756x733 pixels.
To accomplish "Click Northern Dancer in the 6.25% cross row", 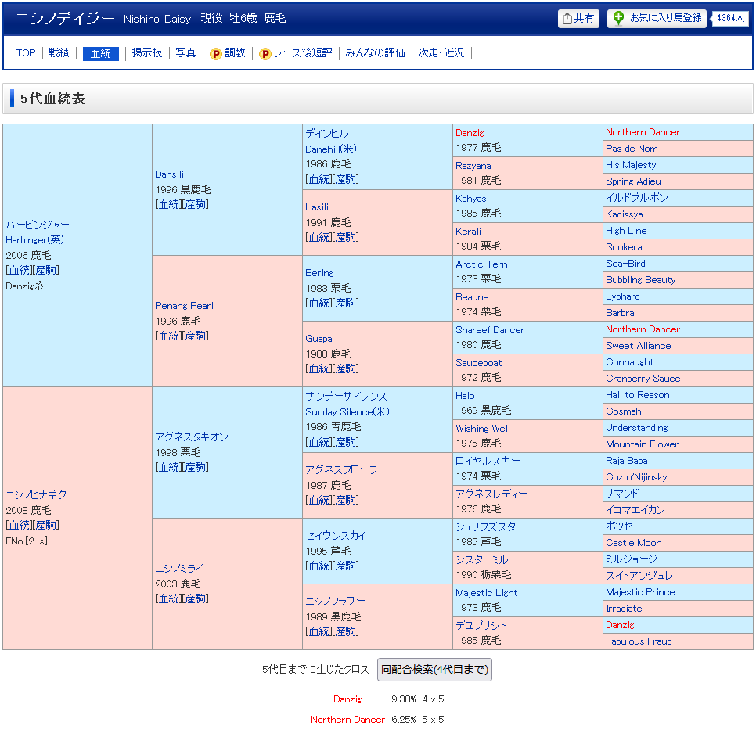I will point(347,720).
